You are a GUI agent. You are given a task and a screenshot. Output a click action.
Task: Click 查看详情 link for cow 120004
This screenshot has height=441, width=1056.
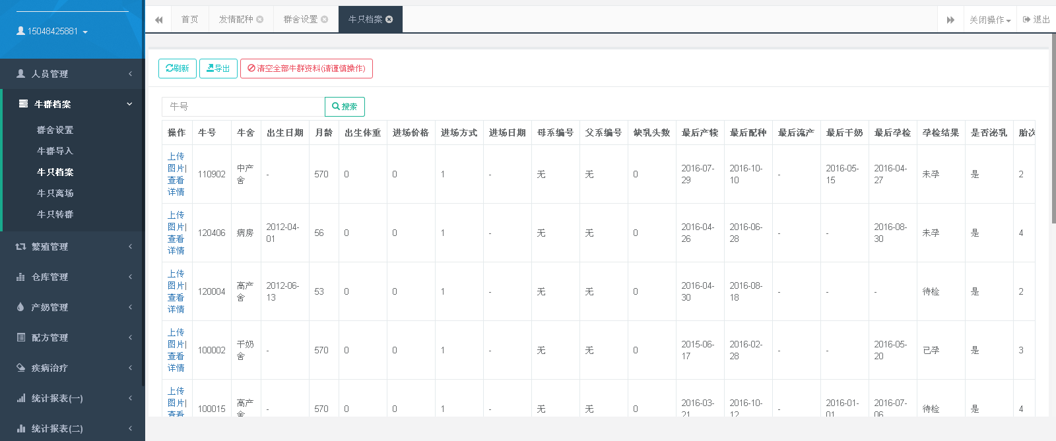(x=176, y=303)
